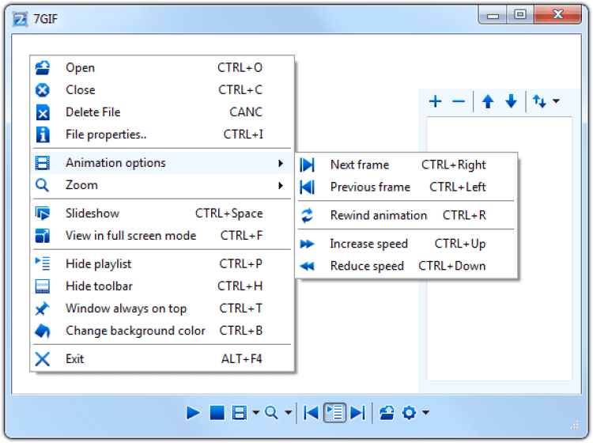Image resolution: width=593 pixels, height=443 pixels.
Task: Toggle Window always on top
Action: click(162, 309)
